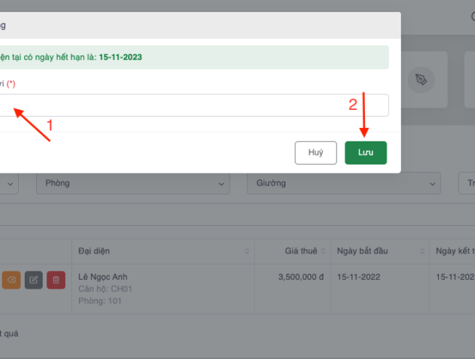Expand the partially visible dropdown left of Phòng
475x359 pixels.
[x=9, y=183]
